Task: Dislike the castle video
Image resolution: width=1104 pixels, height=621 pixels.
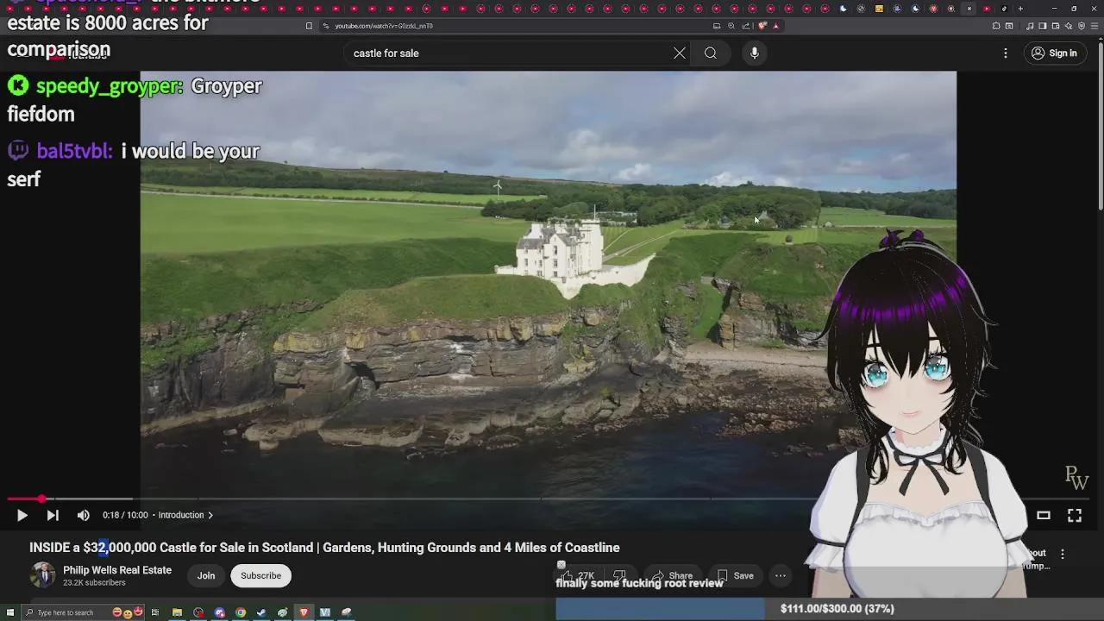Action: click(619, 575)
